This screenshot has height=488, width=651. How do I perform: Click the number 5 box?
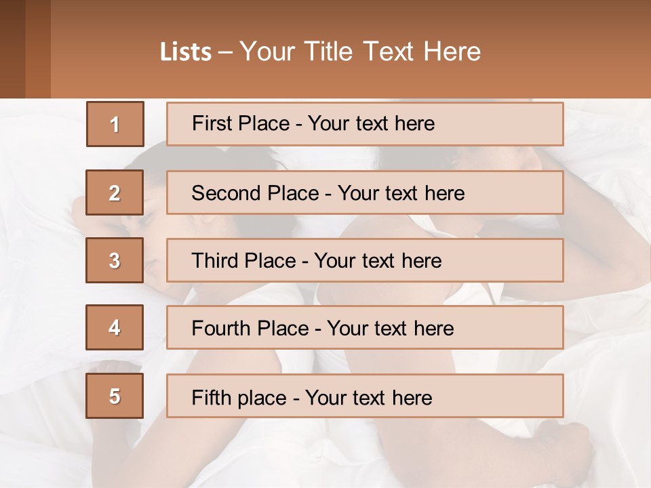click(x=115, y=396)
